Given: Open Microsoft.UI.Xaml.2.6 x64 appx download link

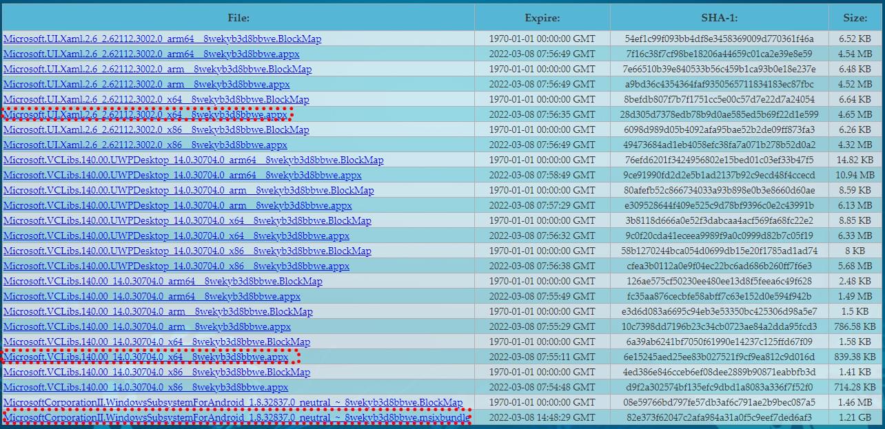Looking at the screenshot, I should point(145,115).
